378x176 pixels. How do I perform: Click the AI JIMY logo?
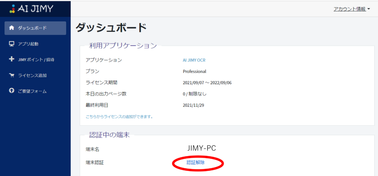point(32,8)
